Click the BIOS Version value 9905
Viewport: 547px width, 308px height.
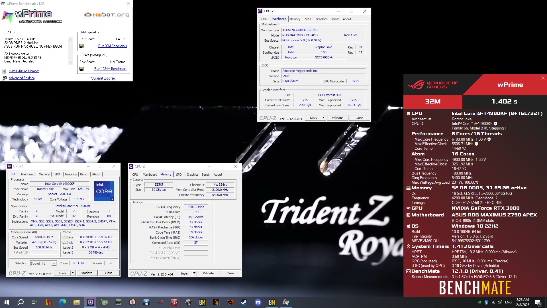(323, 76)
